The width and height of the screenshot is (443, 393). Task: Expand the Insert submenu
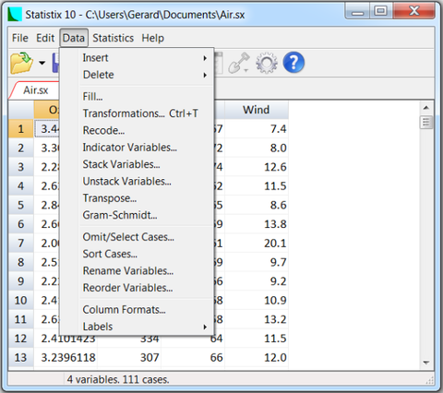pos(145,58)
